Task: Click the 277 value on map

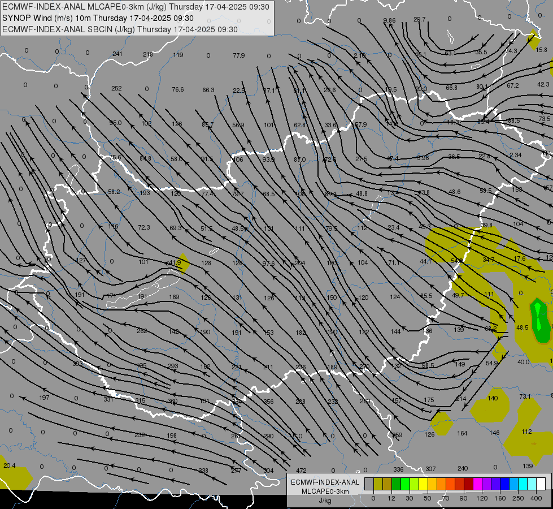Action: (236, 471)
